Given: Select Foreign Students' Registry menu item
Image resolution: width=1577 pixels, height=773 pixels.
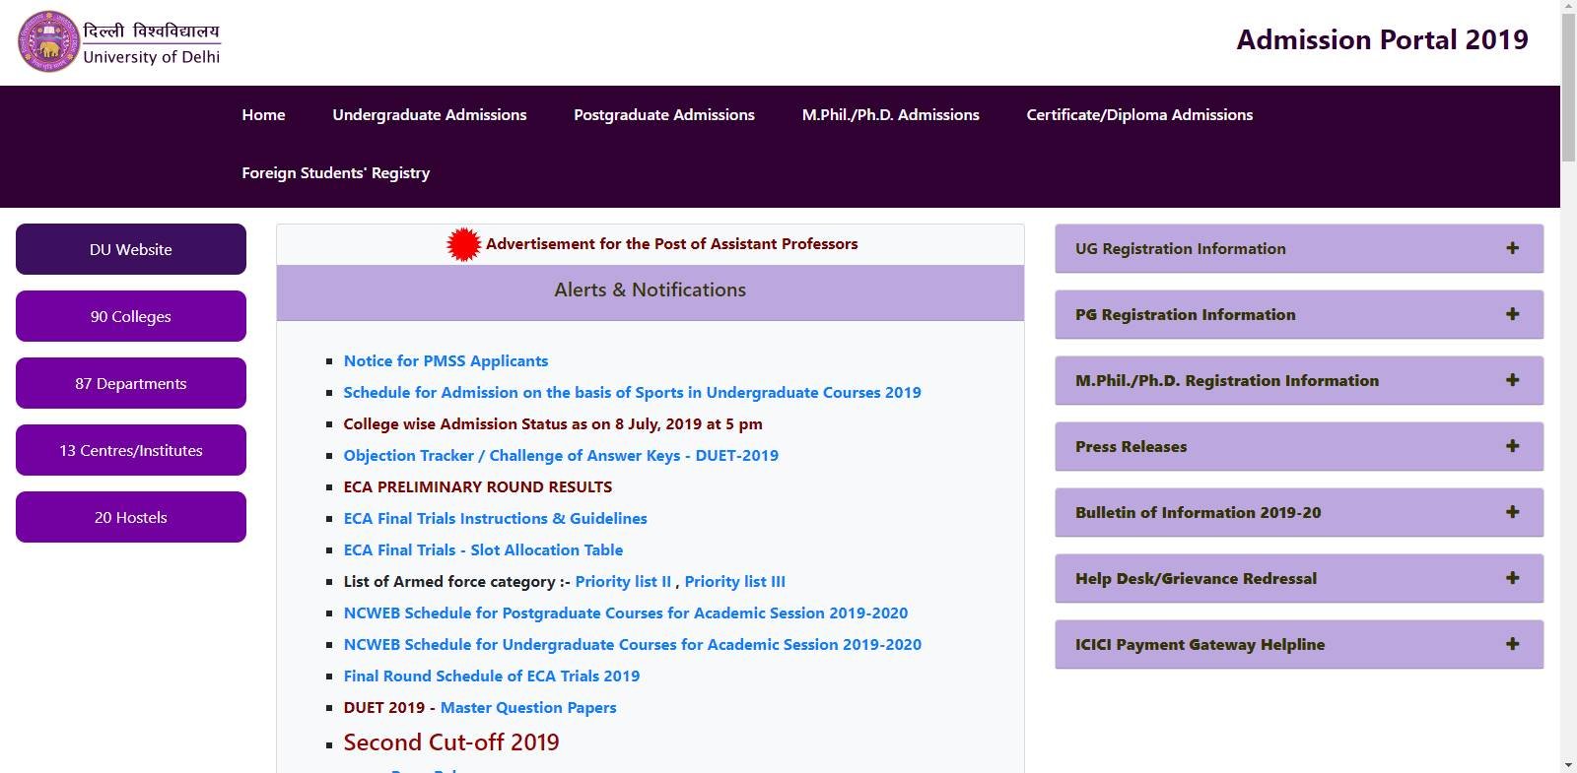Looking at the screenshot, I should (x=336, y=173).
